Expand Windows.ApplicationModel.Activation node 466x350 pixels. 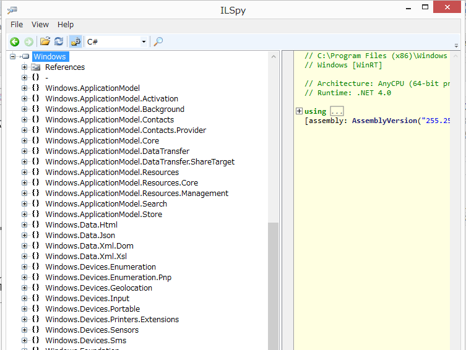point(24,98)
